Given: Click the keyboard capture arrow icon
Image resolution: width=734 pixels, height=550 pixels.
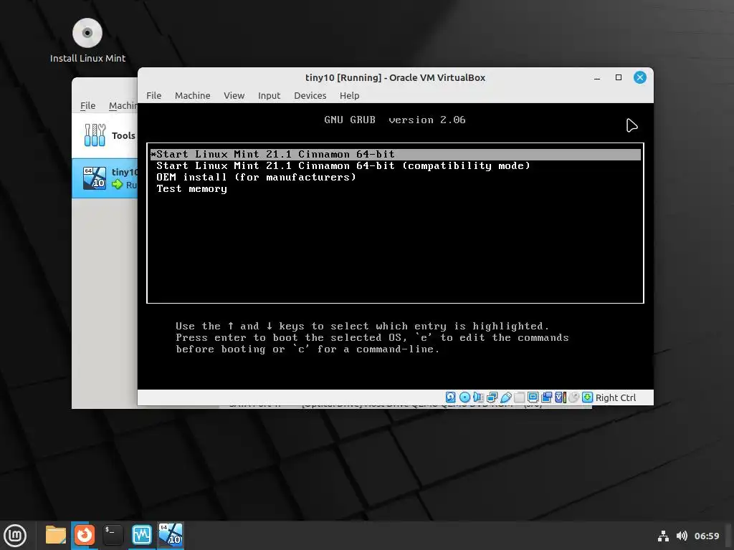Looking at the screenshot, I should coord(588,397).
